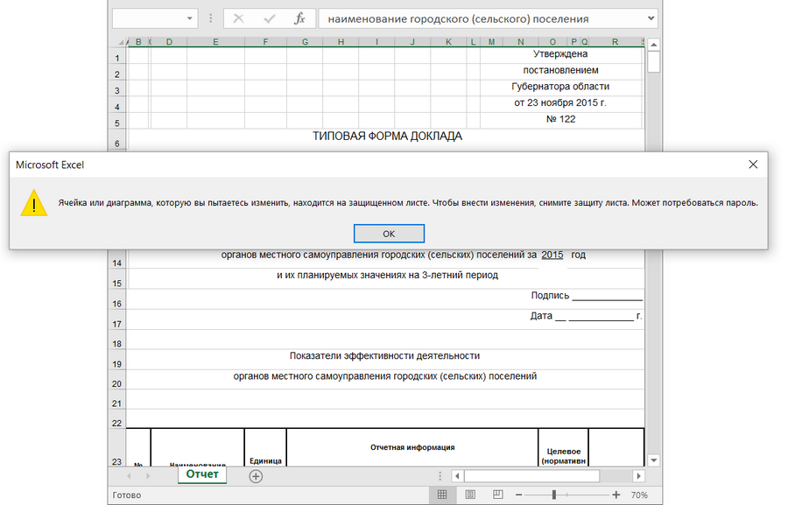Click the formula bar text field
The width and height of the screenshot is (788, 505).
point(482,18)
